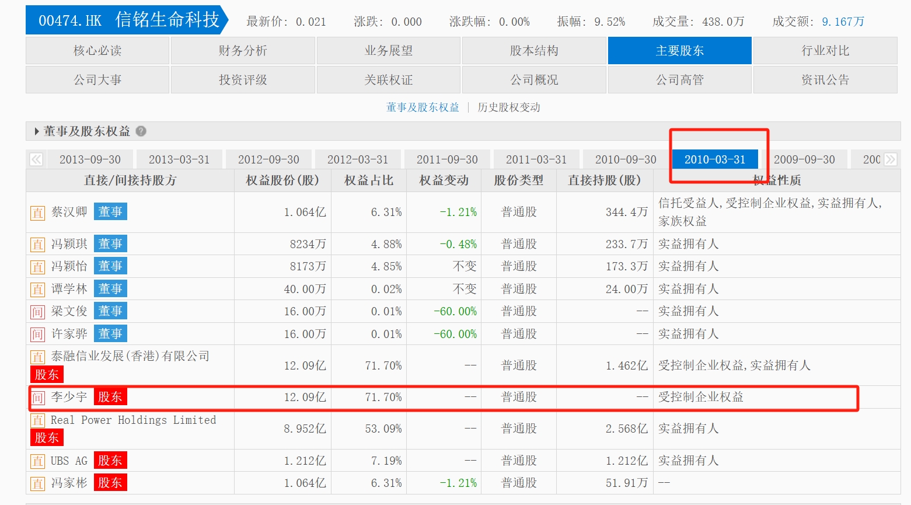This screenshot has width=911, height=505.
Task: Click the 股份类型 column header
Action: point(519,180)
